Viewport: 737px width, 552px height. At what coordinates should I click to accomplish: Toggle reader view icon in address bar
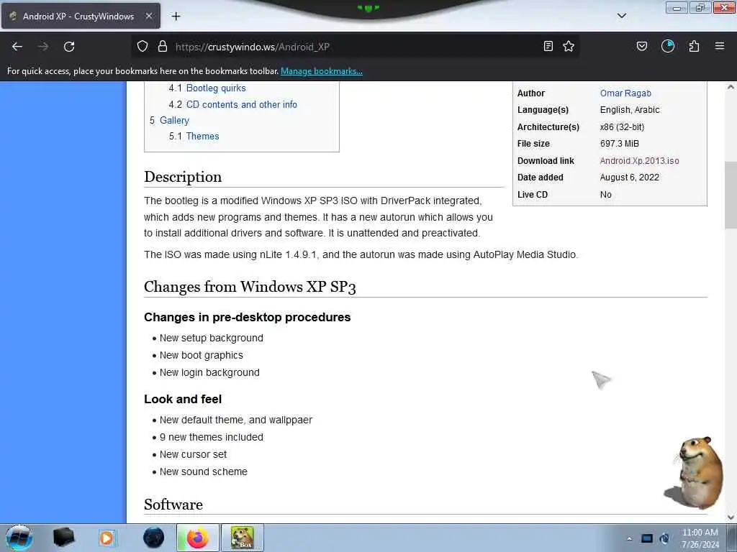[548, 46]
